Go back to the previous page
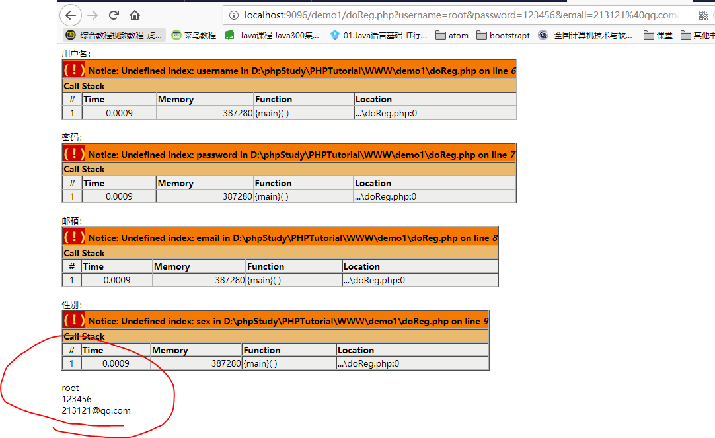The width and height of the screenshot is (715, 438). [x=71, y=15]
